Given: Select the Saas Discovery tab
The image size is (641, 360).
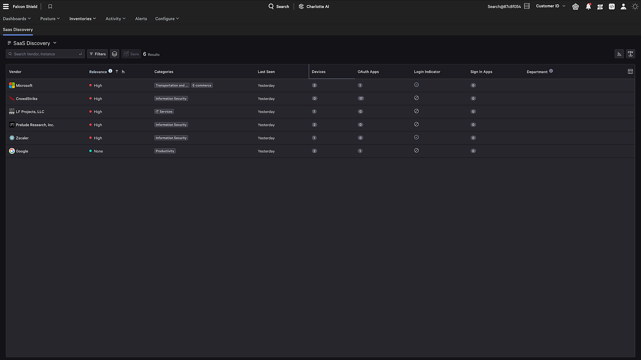Looking at the screenshot, I should click(x=18, y=30).
